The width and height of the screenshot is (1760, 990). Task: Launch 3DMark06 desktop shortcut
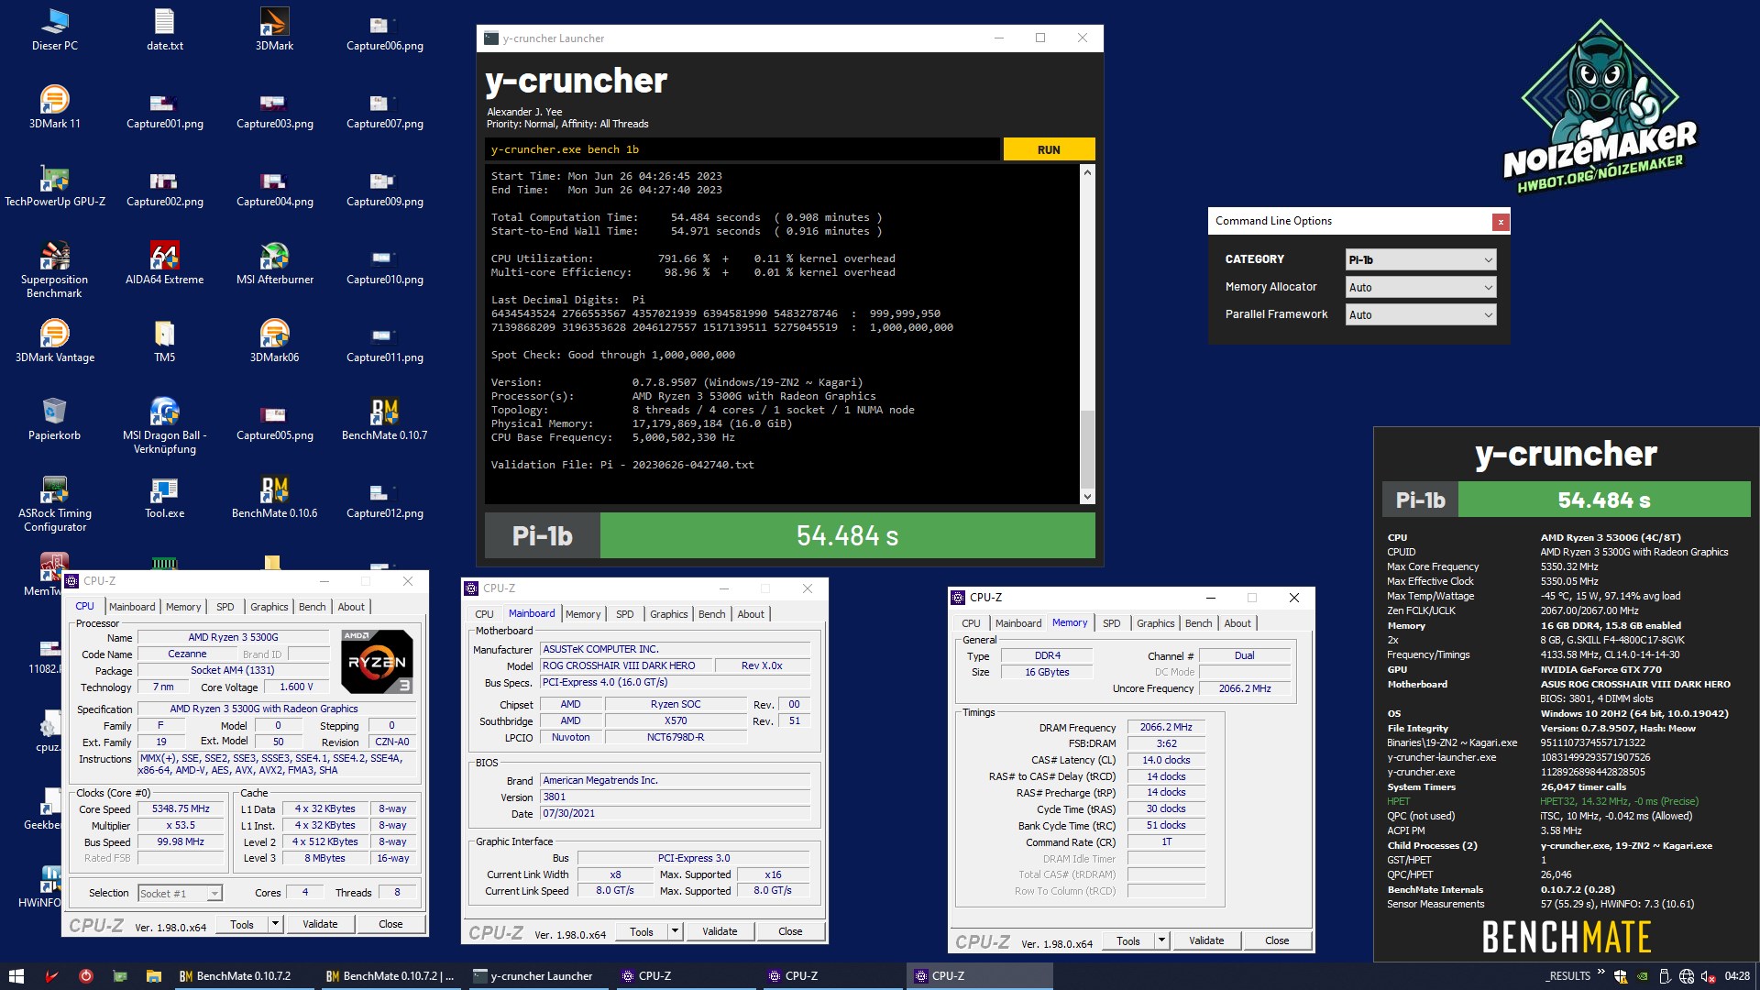click(275, 341)
